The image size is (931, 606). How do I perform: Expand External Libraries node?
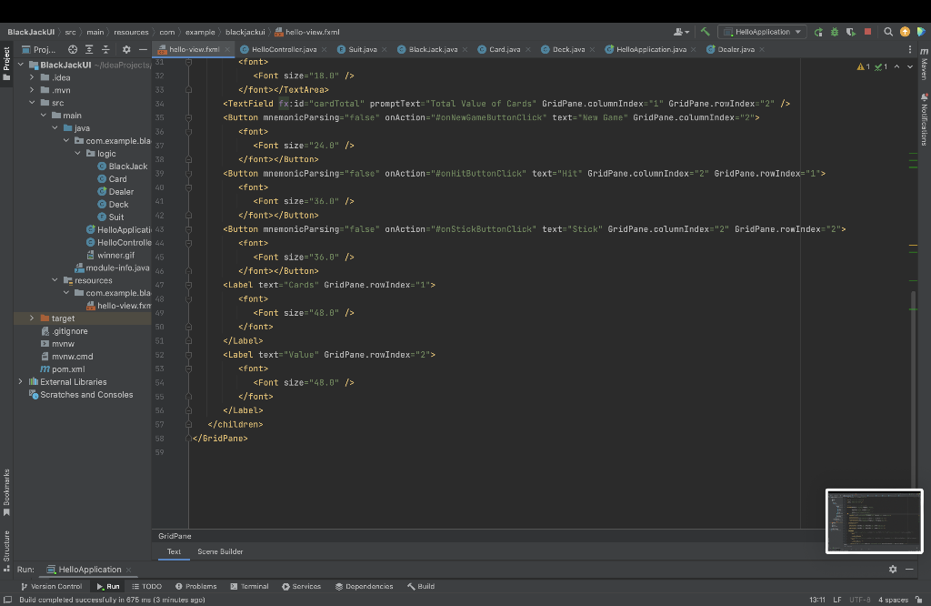[x=21, y=381]
